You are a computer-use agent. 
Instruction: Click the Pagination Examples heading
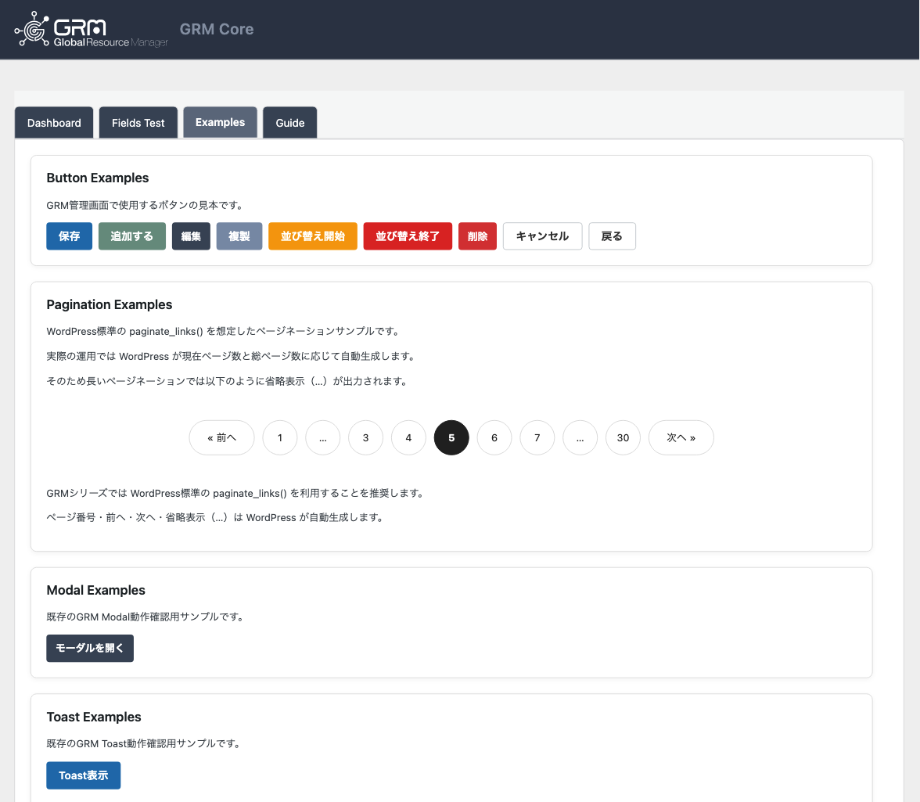[110, 304]
